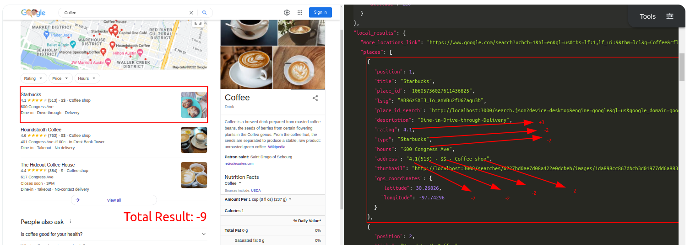This screenshot has width=690, height=245.
Task: Expand 'Is coffee good for your health?'
Action: tap(114, 234)
